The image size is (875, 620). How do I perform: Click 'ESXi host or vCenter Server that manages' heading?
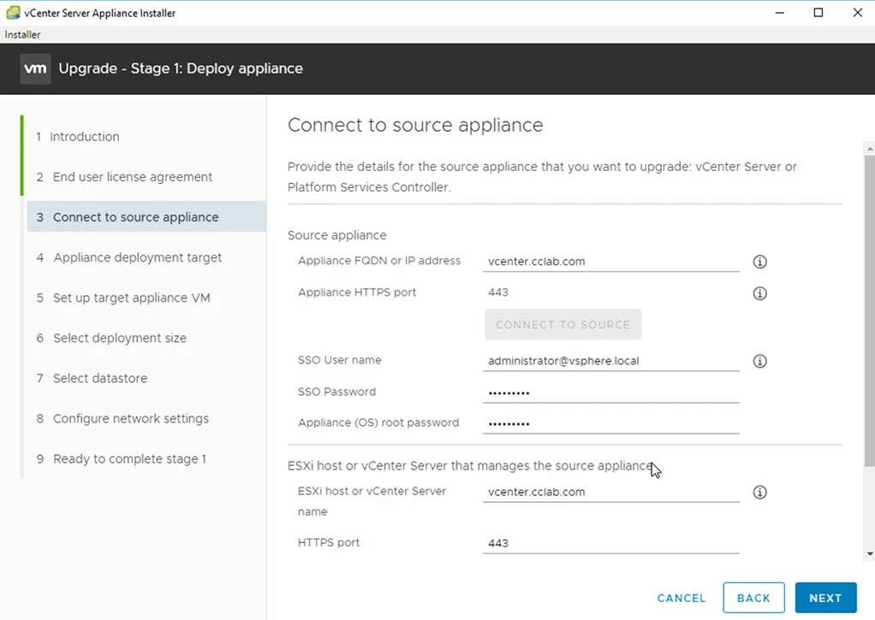click(469, 465)
